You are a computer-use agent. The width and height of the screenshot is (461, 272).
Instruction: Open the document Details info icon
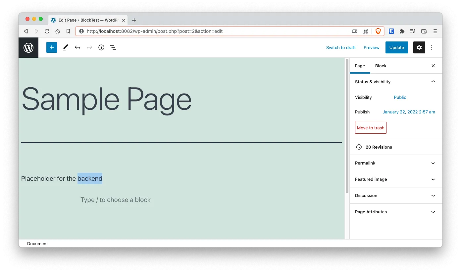(x=101, y=47)
